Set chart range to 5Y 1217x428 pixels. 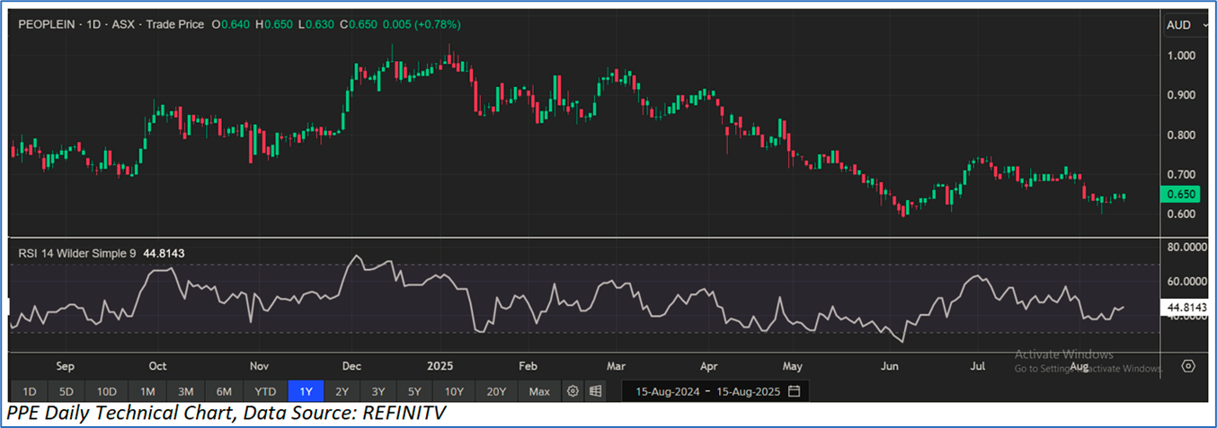click(413, 391)
